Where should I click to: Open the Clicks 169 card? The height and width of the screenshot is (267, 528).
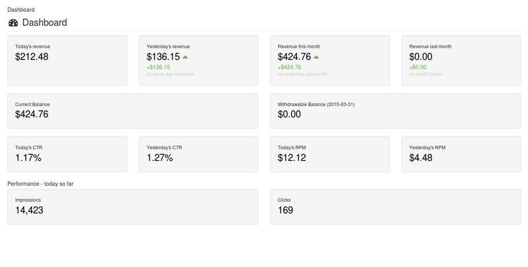[395, 207]
